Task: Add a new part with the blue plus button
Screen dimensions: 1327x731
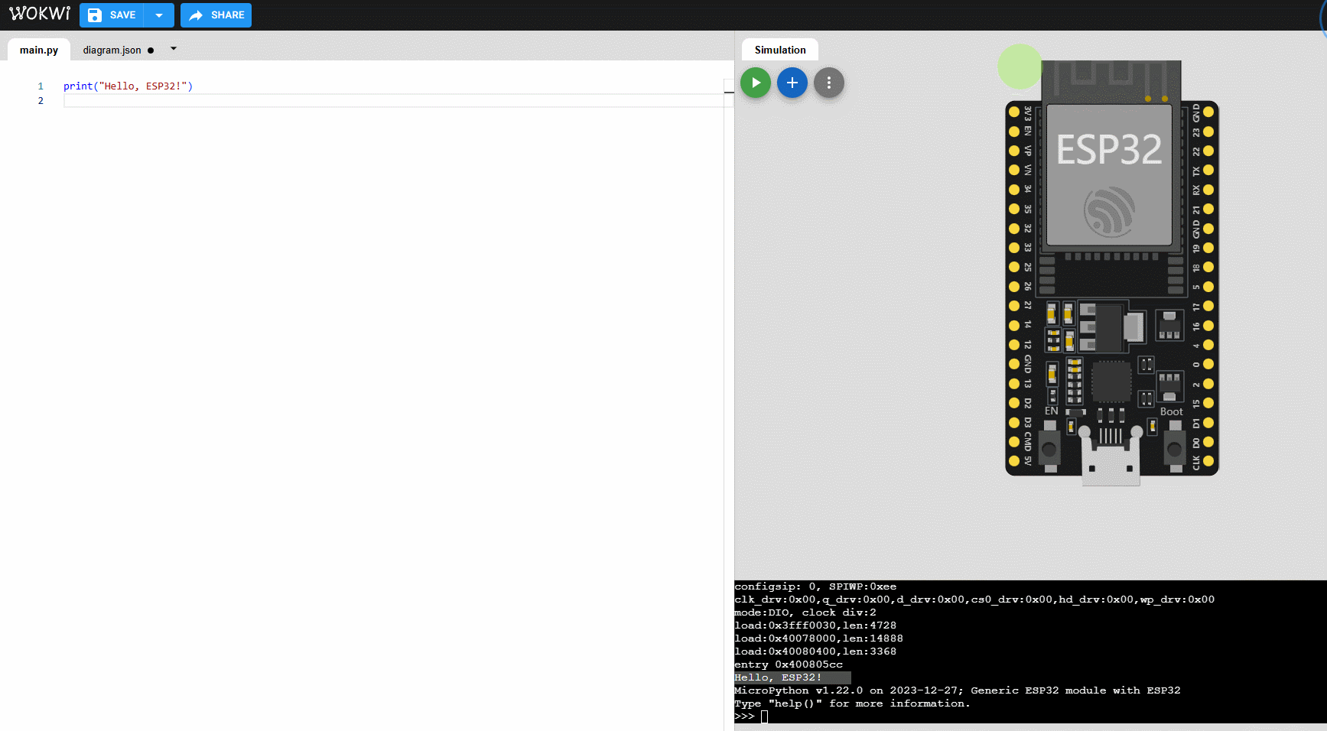Action: (x=792, y=83)
